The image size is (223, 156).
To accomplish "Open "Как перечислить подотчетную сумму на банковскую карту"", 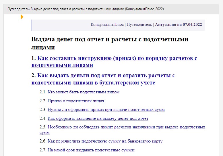I will 105,141.
